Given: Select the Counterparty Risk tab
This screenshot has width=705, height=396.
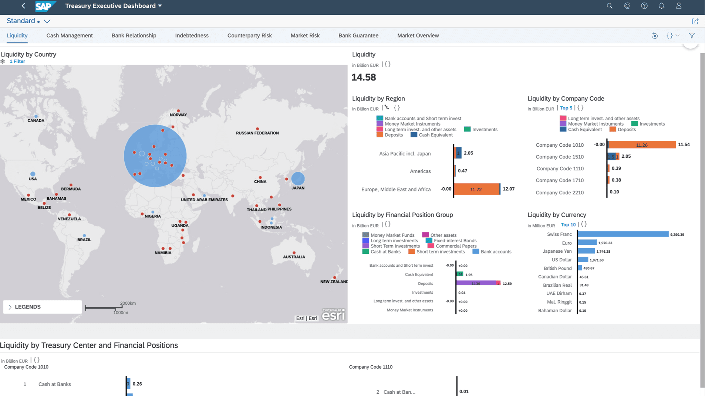Looking at the screenshot, I should 250,35.
